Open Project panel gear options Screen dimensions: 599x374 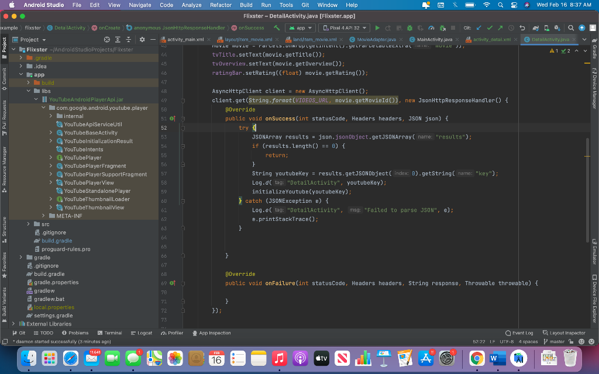click(142, 40)
